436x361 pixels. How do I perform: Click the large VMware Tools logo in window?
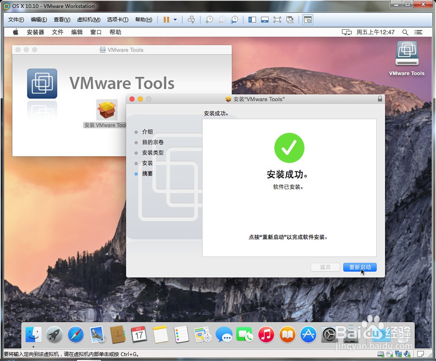pyautogui.click(x=42, y=83)
